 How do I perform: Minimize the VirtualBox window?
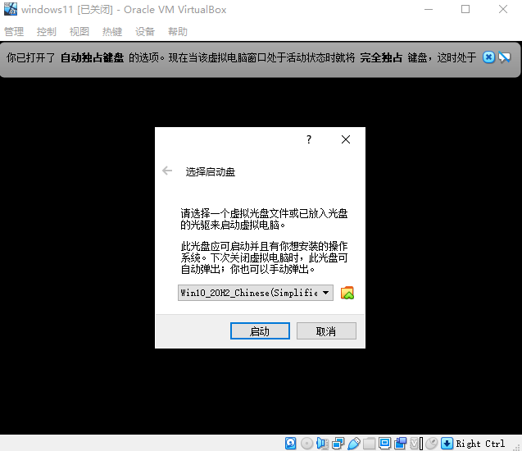point(429,9)
